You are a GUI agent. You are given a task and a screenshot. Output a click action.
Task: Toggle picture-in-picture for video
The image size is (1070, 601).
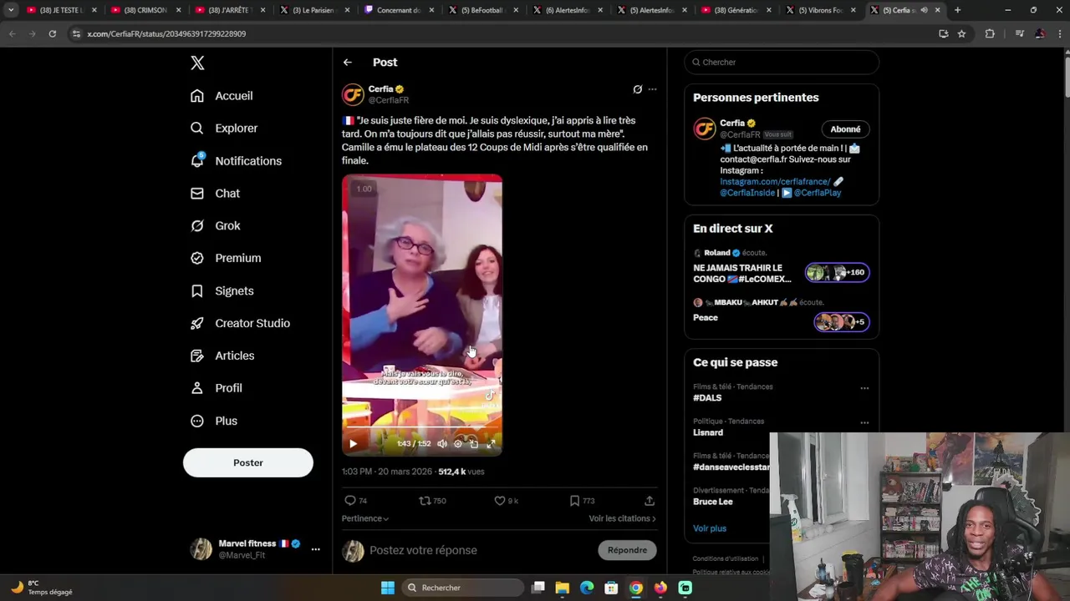[474, 444]
